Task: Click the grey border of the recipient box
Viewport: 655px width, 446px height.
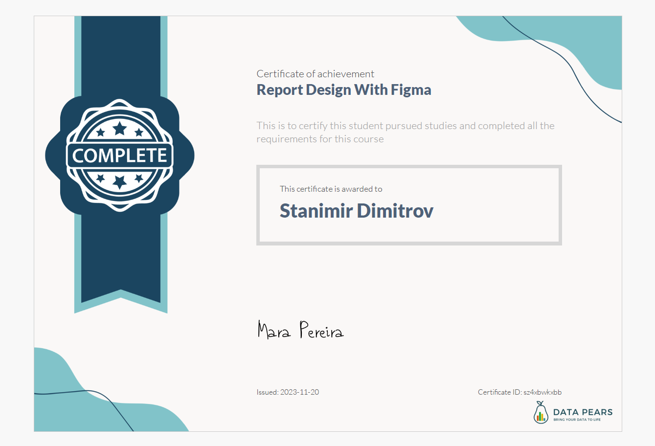Action: tap(409, 167)
